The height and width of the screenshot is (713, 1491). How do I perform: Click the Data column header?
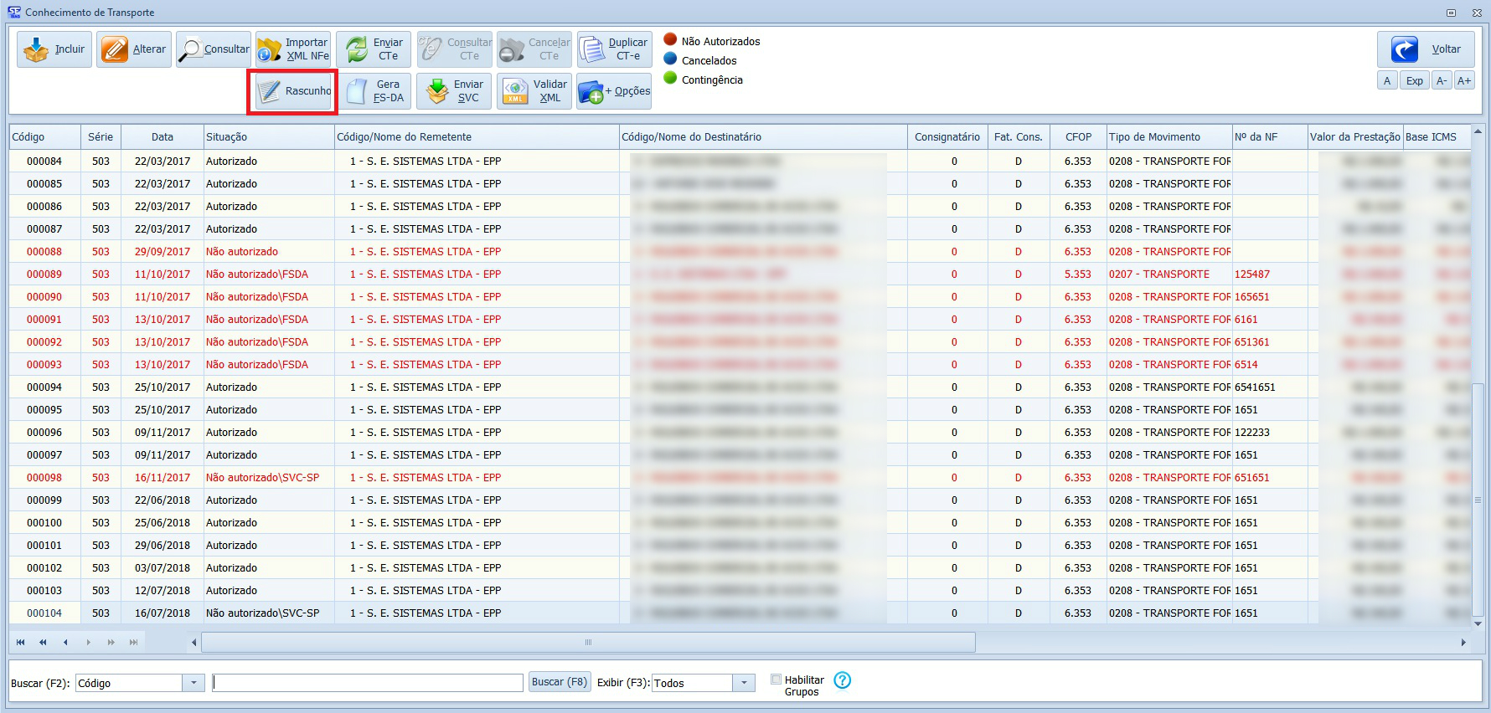pyautogui.click(x=163, y=137)
